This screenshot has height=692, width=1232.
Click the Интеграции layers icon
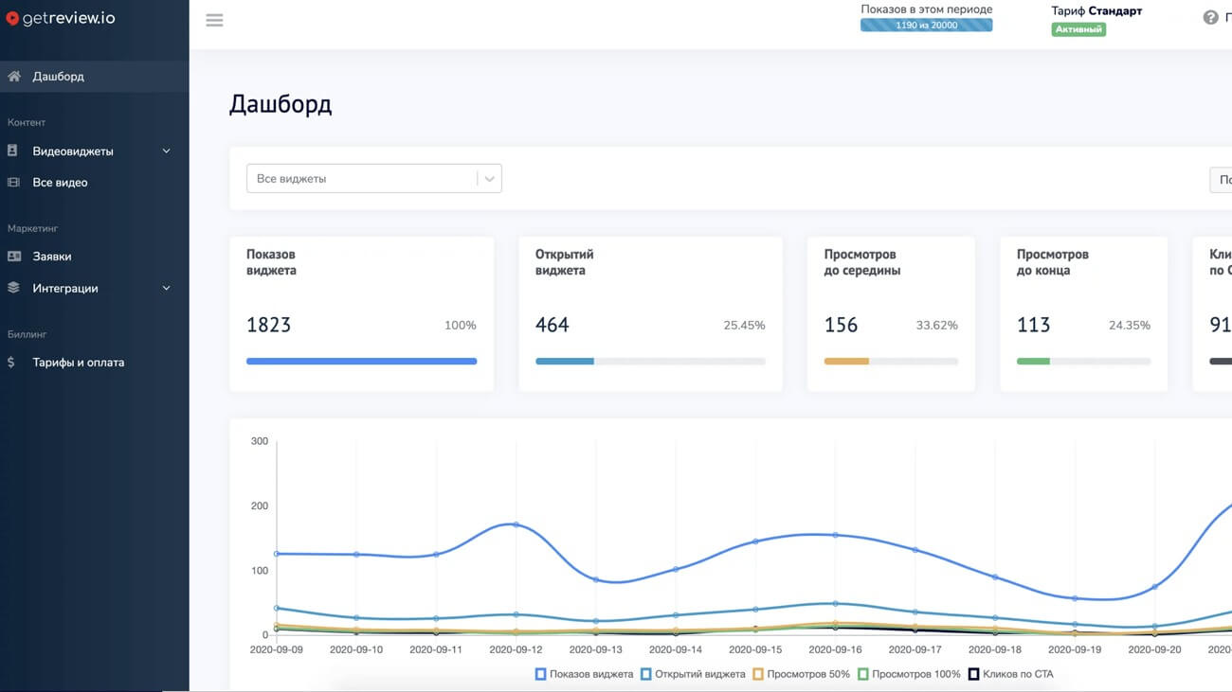(x=13, y=289)
